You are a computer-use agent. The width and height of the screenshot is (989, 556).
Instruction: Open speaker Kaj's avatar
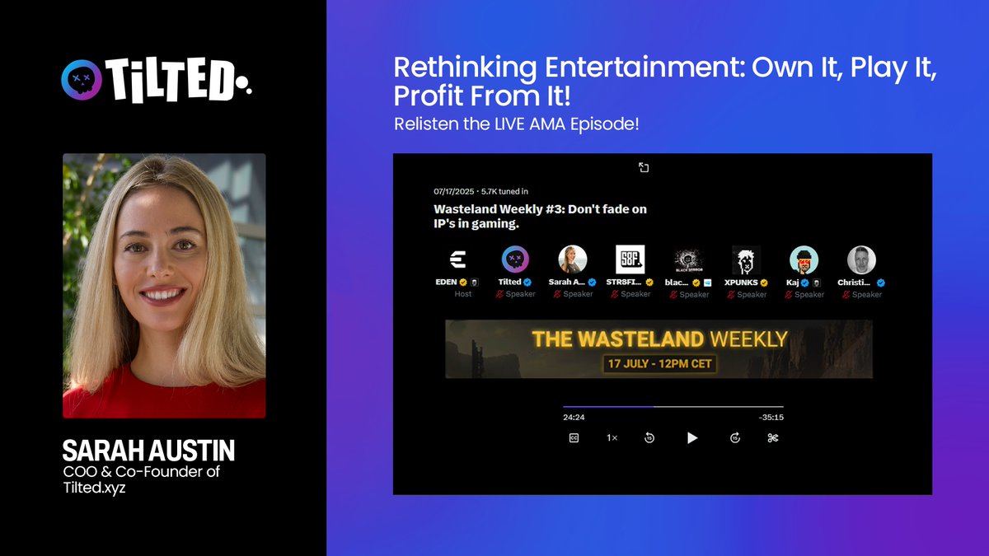pyautogui.click(x=804, y=259)
